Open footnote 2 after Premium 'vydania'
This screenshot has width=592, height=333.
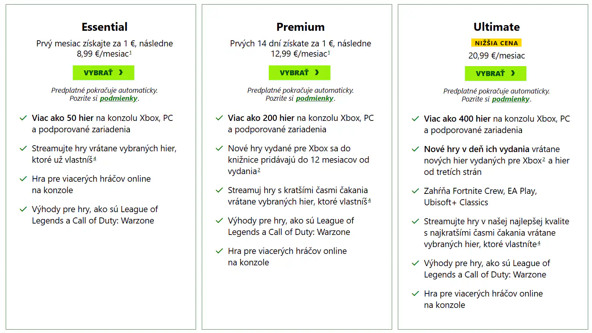(x=259, y=170)
